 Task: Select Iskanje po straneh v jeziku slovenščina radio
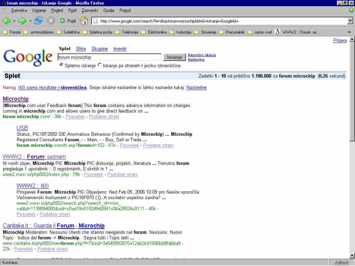click(99, 65)
